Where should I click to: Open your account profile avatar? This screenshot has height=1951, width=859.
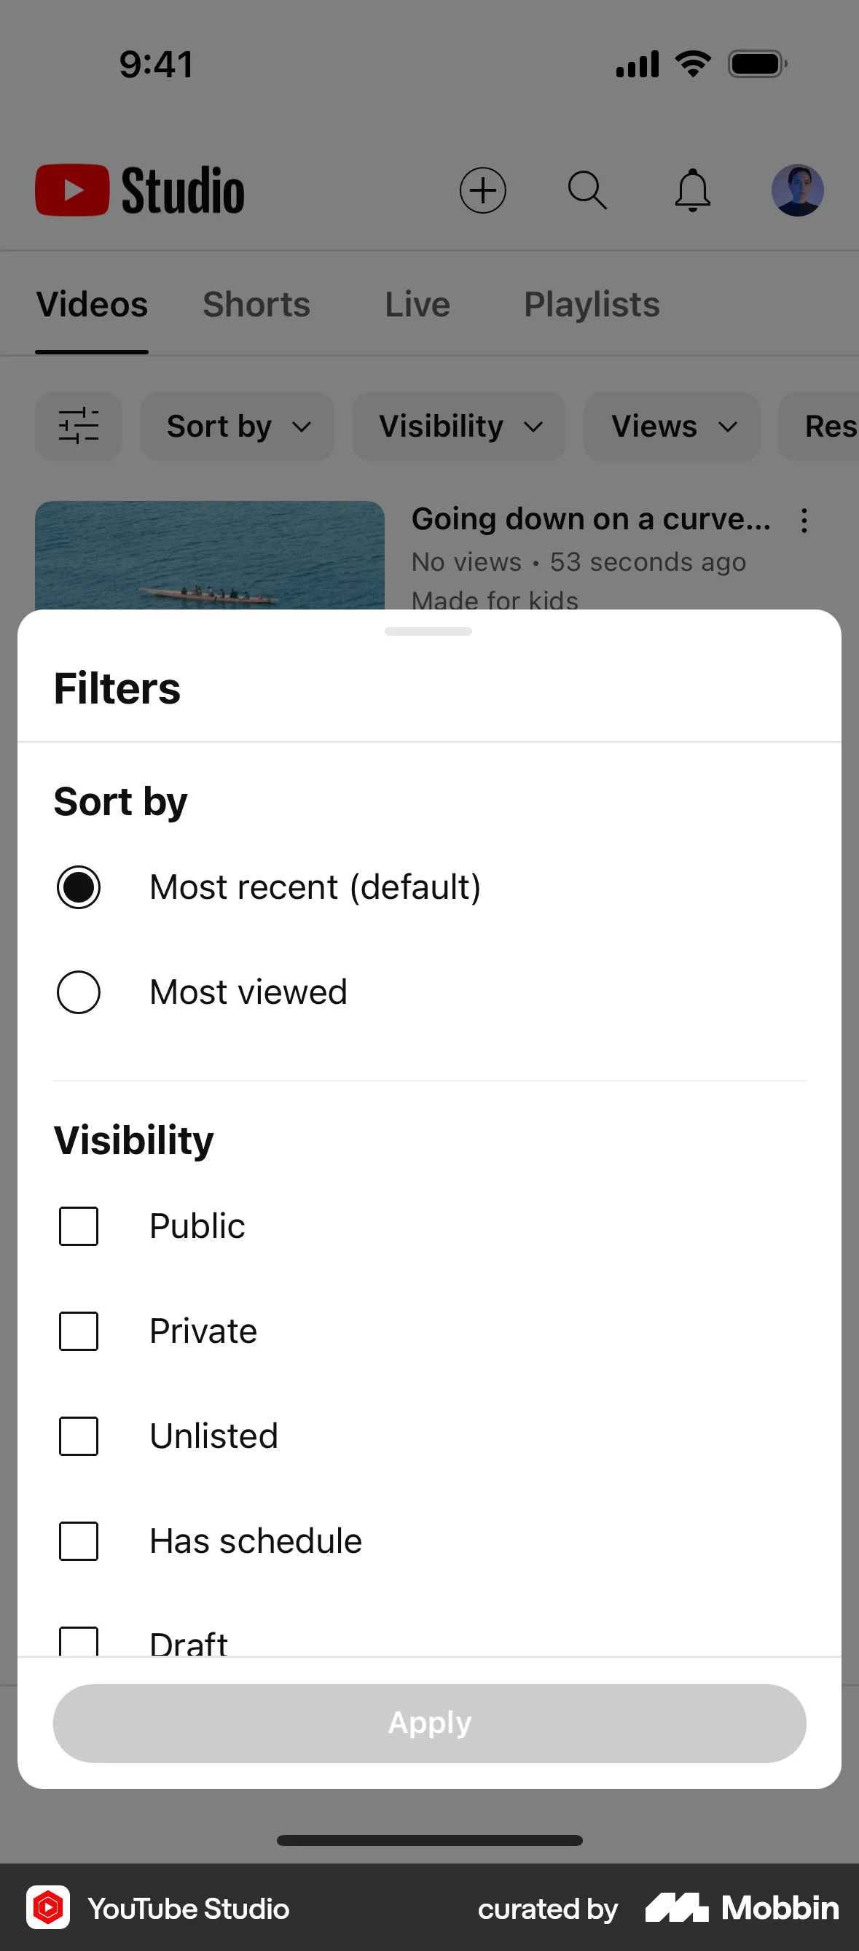(798, 191)
